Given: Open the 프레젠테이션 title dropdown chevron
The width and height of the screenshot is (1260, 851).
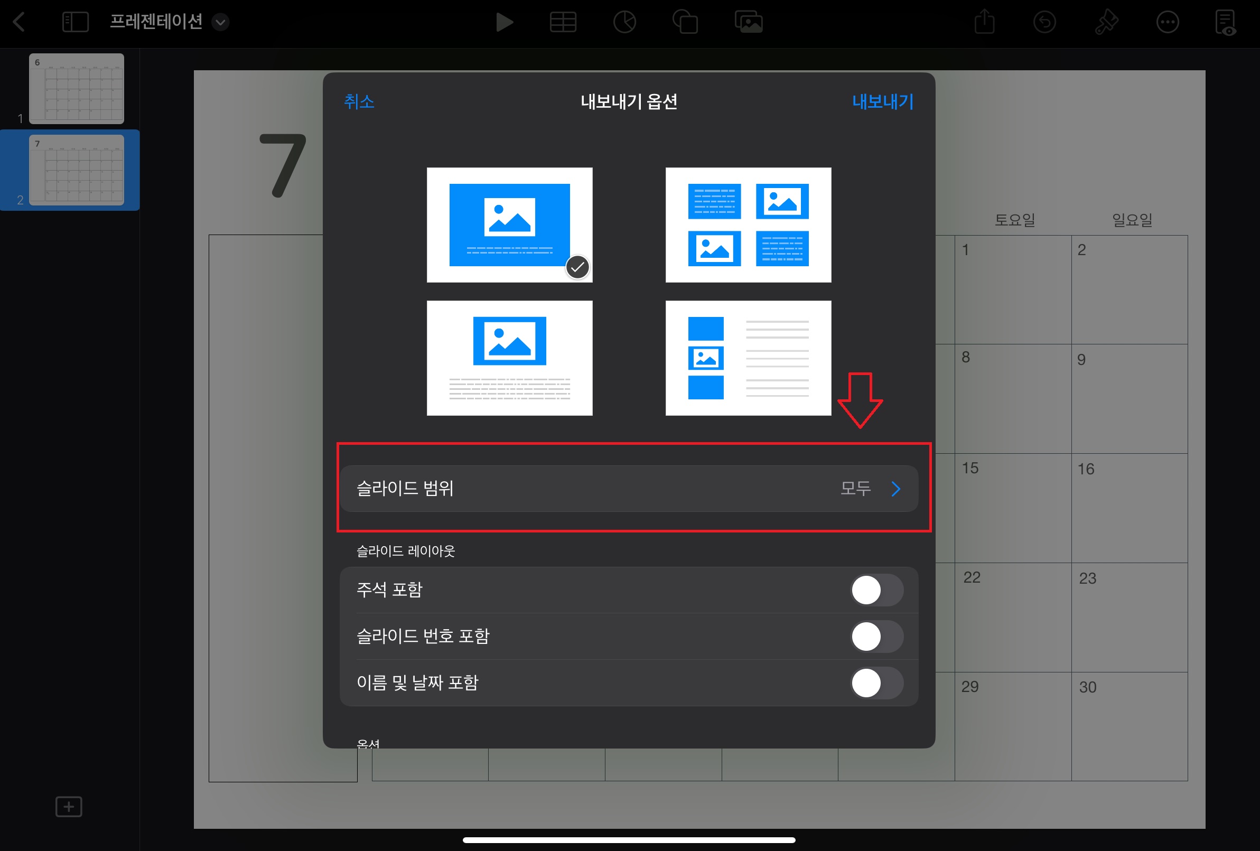Looking at the screenshot, I should pyautogui.click(x=220, y=22).
